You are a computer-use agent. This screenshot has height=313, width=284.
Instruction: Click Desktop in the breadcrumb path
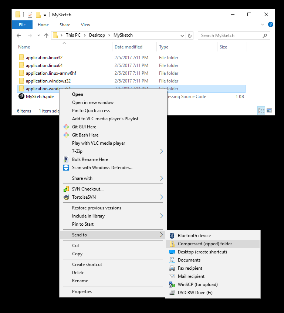pos(97,35)
